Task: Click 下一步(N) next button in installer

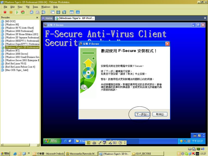Action: (142, 114)
